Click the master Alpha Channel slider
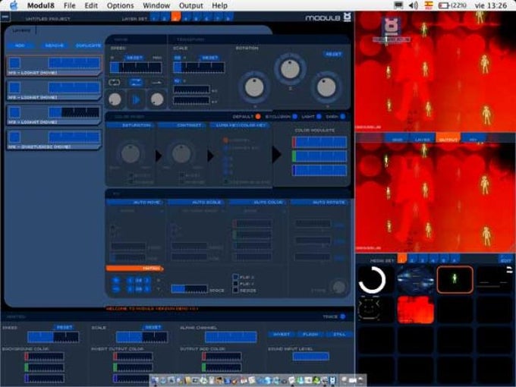The width and height of the screenshot is (516, 387). click(x=231, y=337)
